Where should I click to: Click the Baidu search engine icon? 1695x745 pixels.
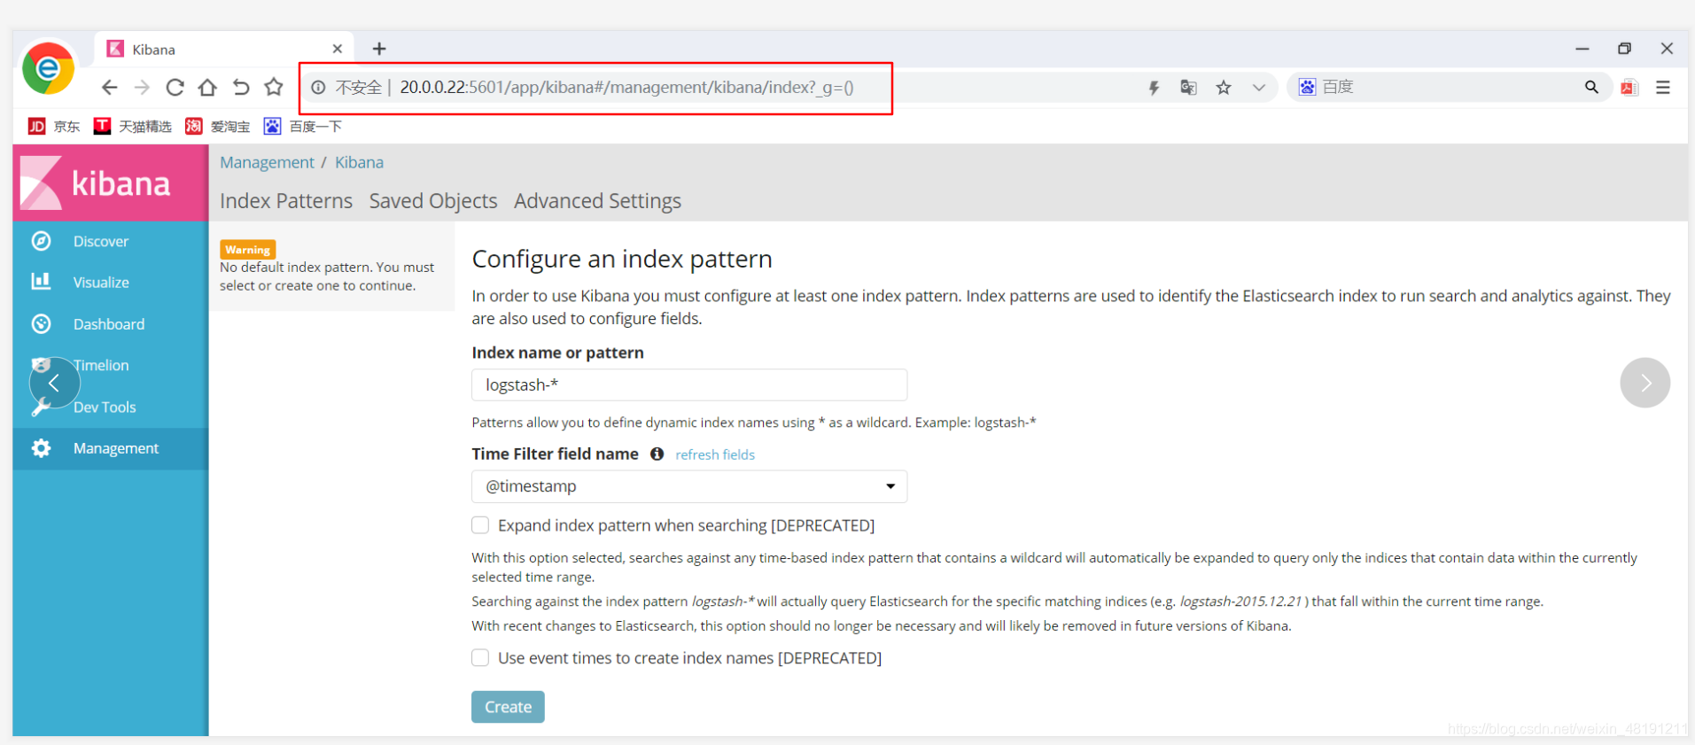(1307, 87)
